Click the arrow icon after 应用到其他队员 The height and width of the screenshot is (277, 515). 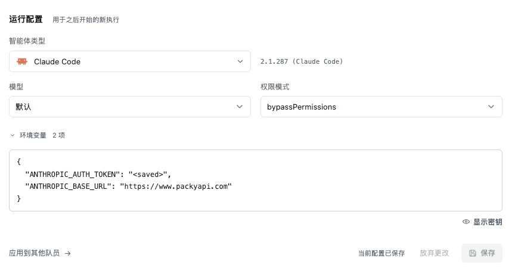point(68,253)
